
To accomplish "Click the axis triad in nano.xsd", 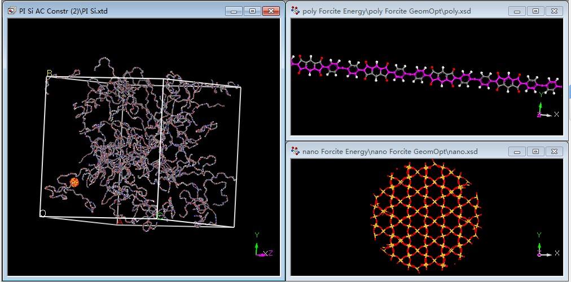I will tap(547, 245).
